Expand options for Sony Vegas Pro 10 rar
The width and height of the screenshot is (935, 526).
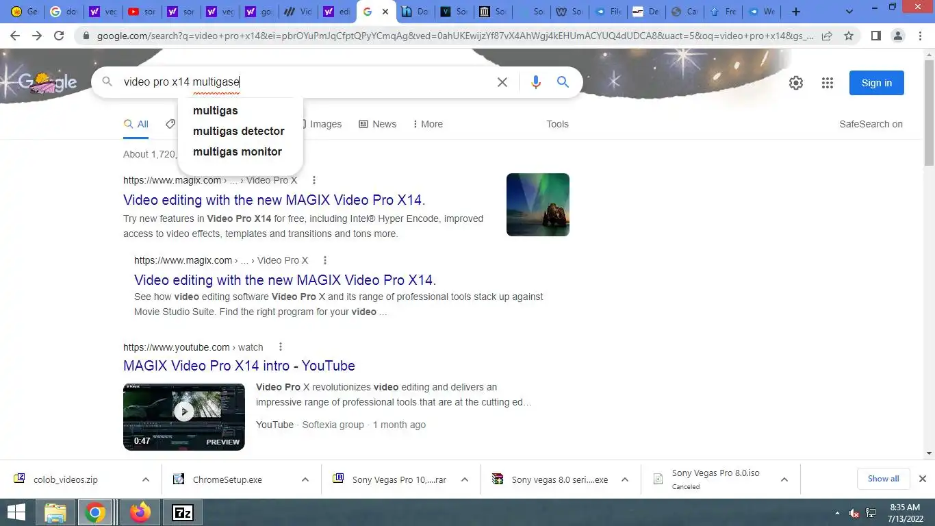pos(464,479)
